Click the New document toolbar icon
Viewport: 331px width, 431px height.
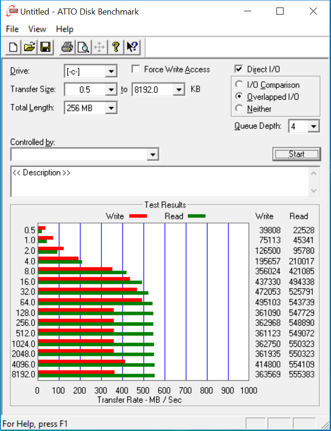pos(13,47)
